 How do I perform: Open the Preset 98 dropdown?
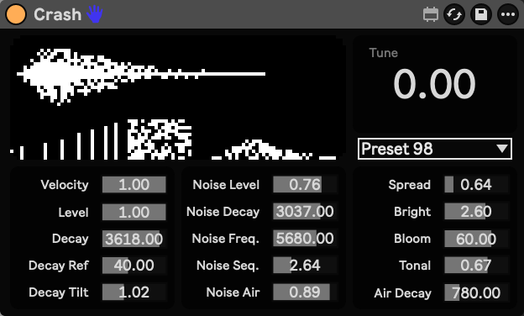(x=434, y=149)
